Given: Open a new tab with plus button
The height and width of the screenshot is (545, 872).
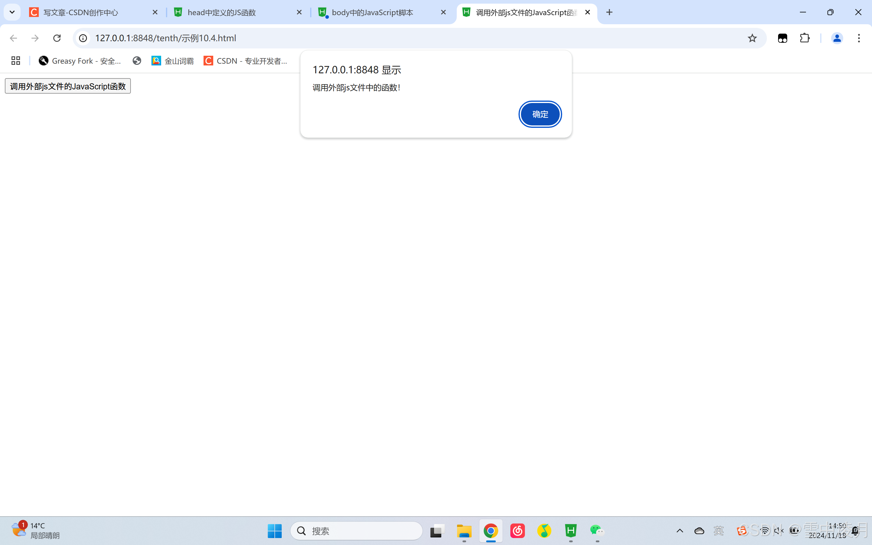Looking at the screenshot, I should 609,13.
